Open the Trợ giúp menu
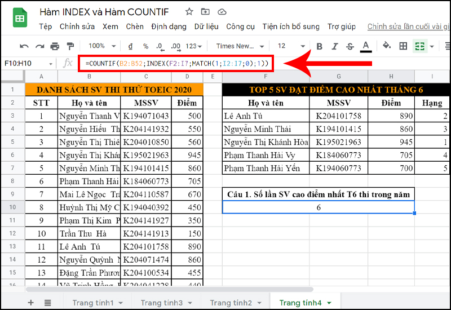451x310 pixels. pos(342,26)
